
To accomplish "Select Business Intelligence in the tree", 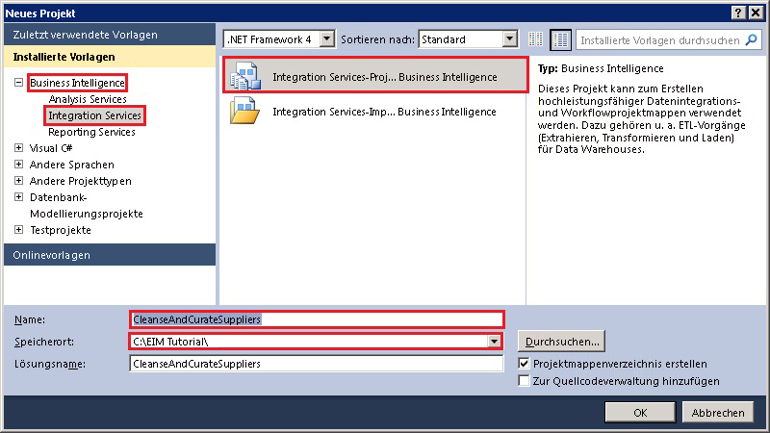I will pyautogui.click(x=78, y=83).
